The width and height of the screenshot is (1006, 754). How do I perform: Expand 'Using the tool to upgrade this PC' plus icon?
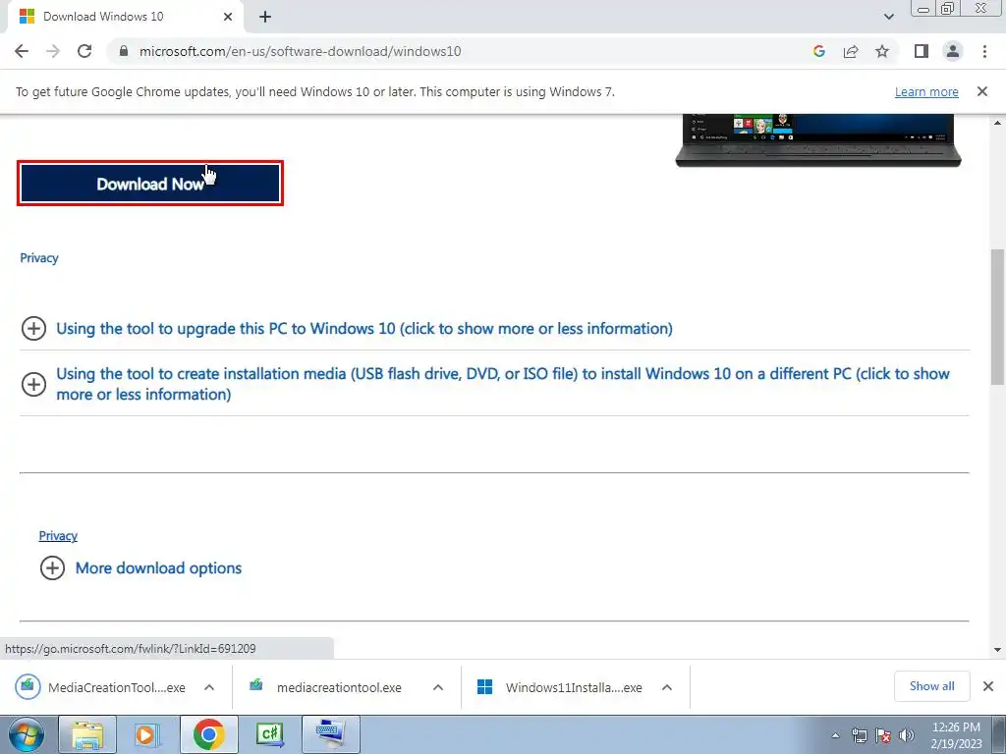pos(34,328)
